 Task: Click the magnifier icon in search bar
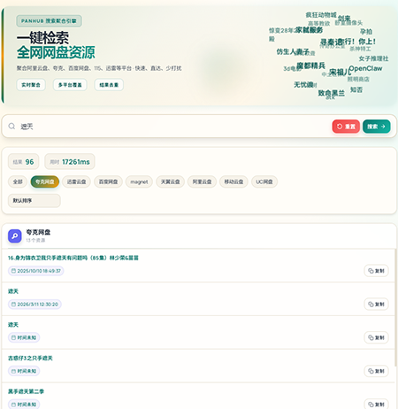tap(11, 127)
